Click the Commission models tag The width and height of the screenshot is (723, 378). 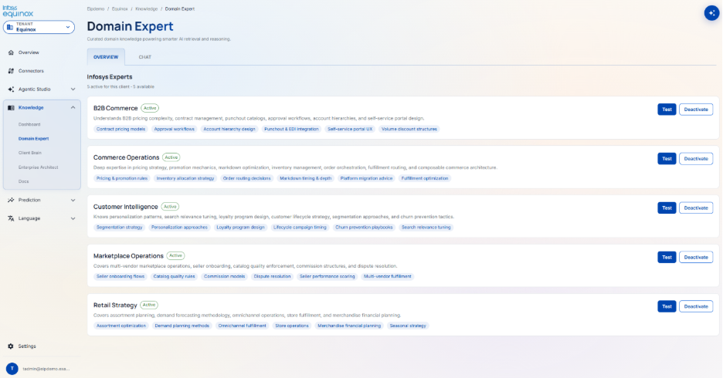pyautogui.click(x=225, y=277)
